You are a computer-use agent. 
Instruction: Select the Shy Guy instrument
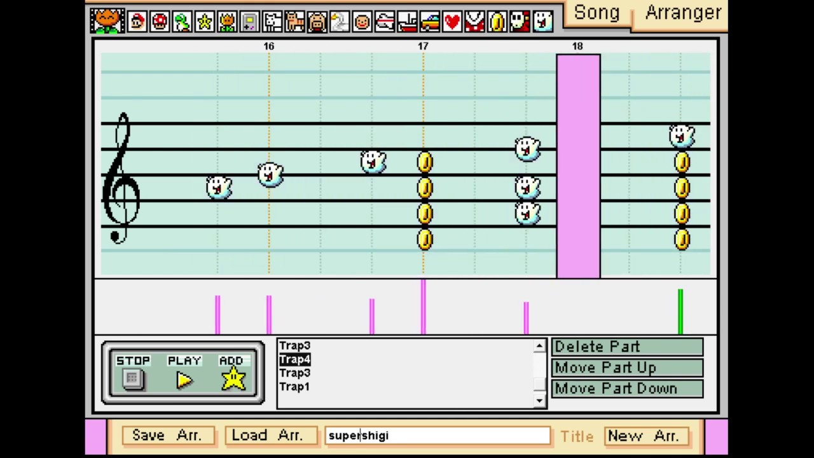(520, 22)
